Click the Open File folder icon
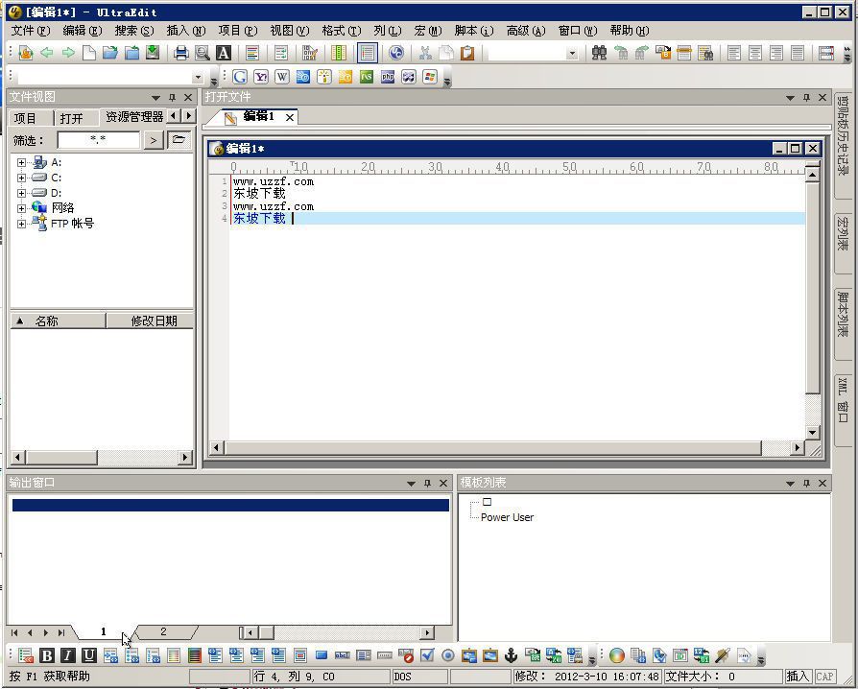 point(110,53)
